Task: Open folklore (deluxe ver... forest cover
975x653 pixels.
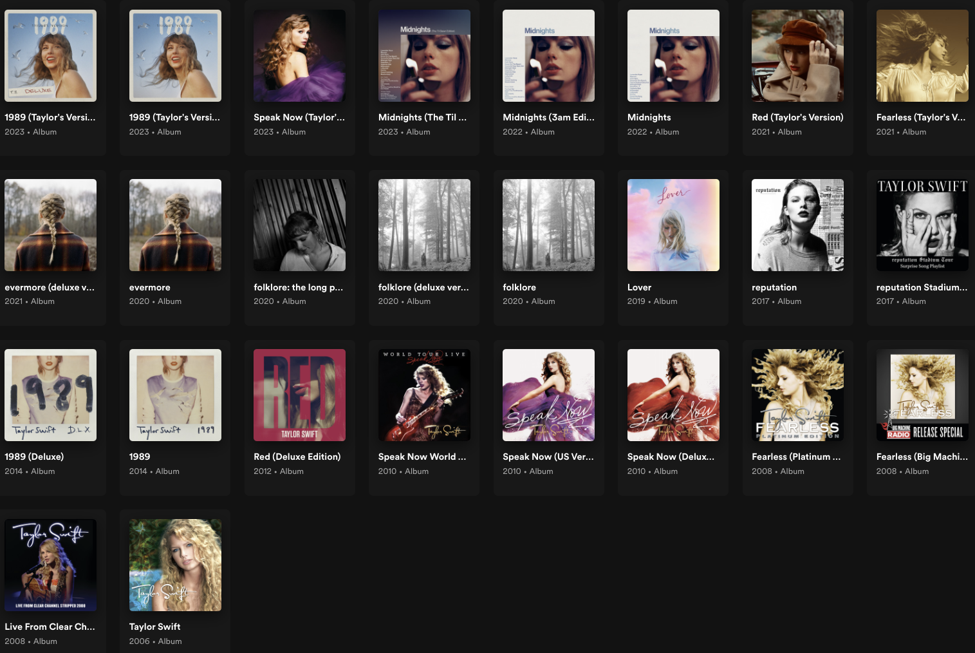Action: 424,225
